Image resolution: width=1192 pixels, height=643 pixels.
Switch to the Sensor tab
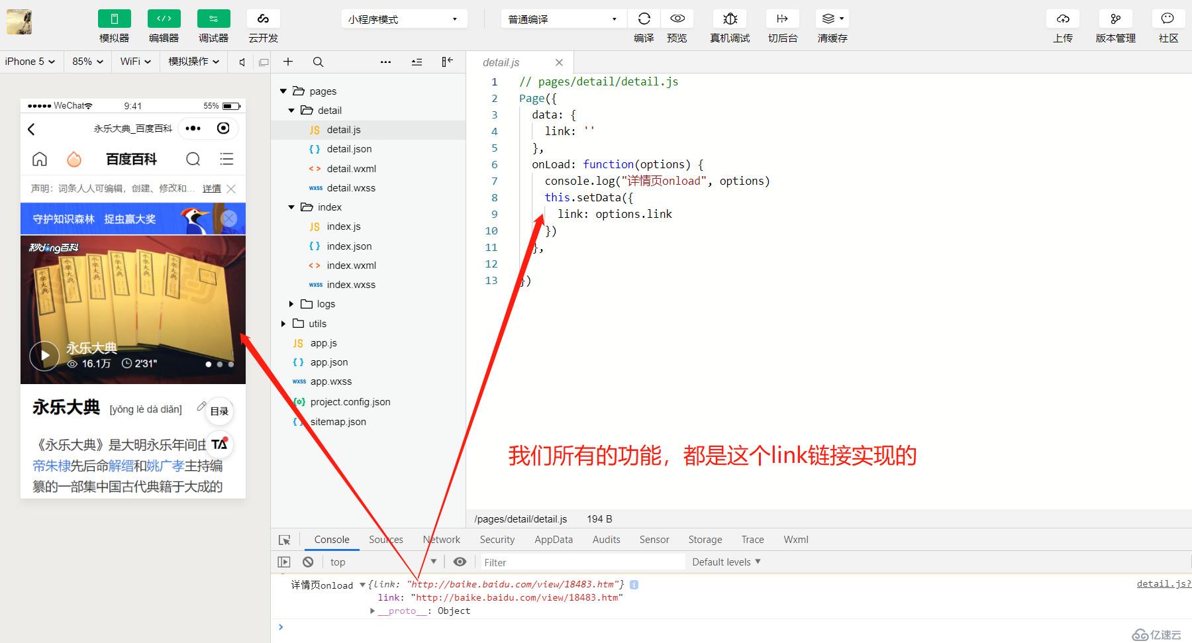[654, 540]
